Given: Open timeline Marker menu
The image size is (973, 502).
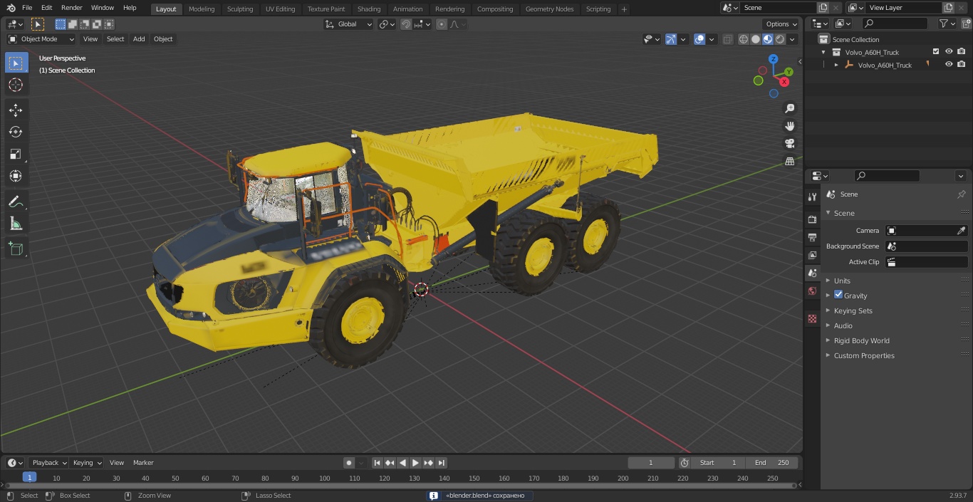Looking at the screenshot, I should [x=143, y=463].
